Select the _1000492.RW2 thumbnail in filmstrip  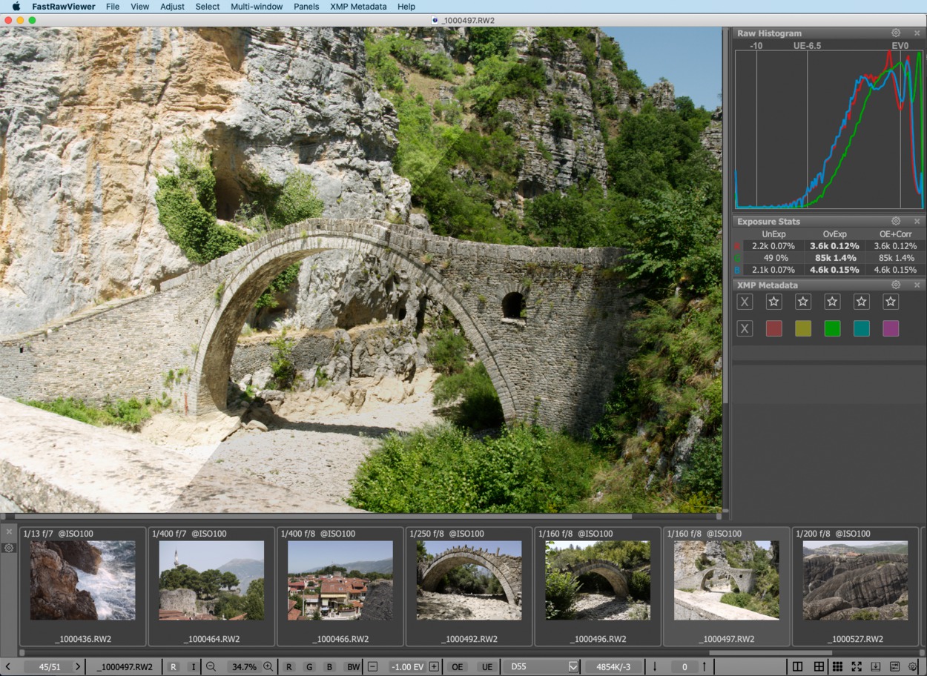pyautogui.click(x=469, y=580)
